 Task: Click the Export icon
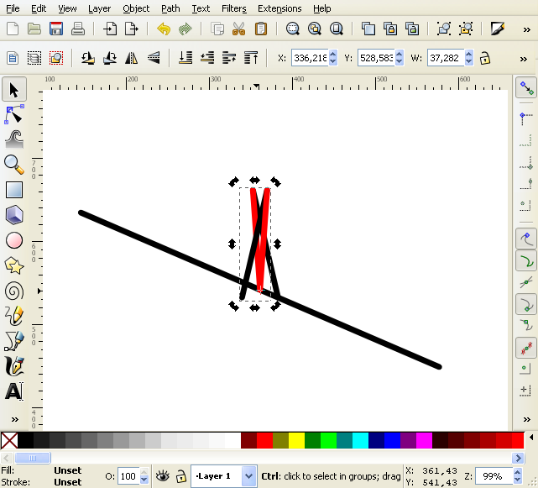[x=132, y=29]
